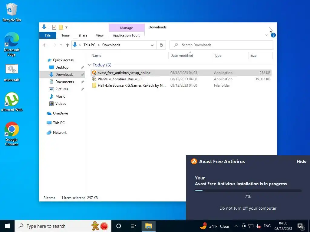This screenshot has height=232, width=310.
Task: Select This PC in the navigation pane
Action: 59,123
